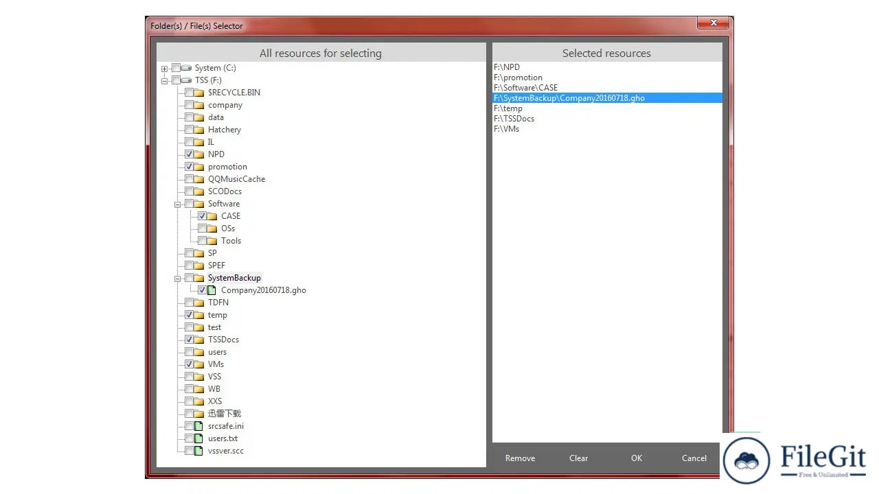Click the Software folder icon
Screen dimensions: 879x494
point(199,204)
